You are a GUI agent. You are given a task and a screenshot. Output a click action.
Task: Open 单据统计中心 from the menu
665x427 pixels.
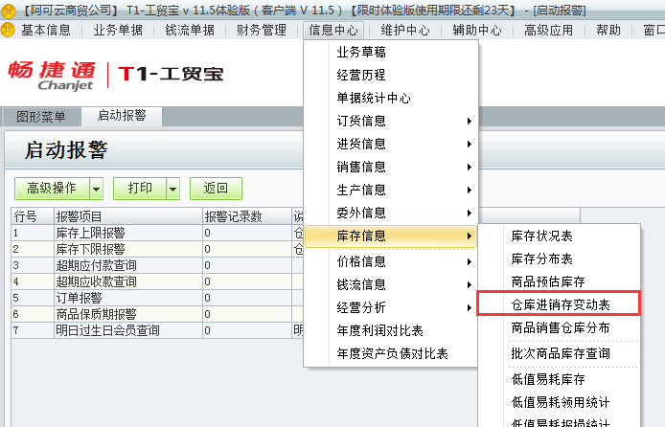(391, 98)
